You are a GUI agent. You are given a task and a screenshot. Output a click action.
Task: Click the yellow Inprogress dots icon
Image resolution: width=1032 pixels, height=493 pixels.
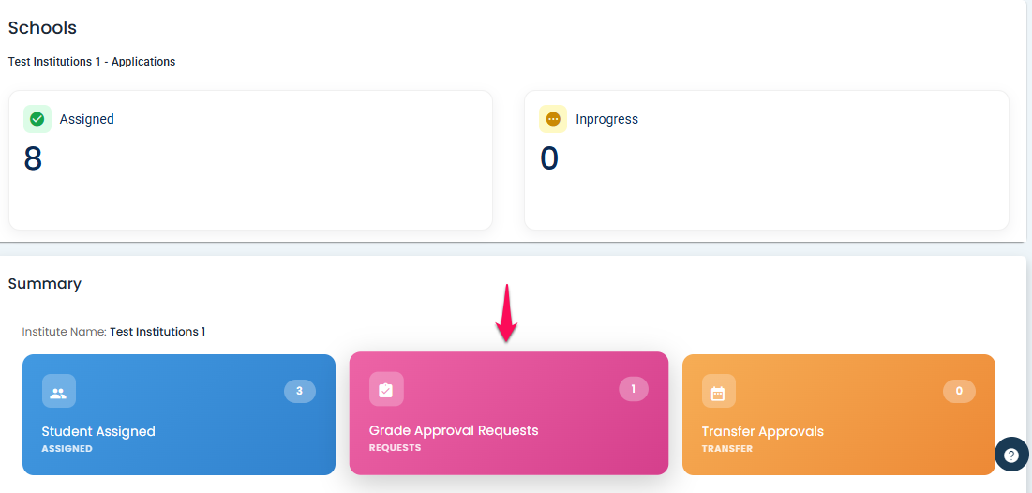pyautogui.click(x=553, y=119)
